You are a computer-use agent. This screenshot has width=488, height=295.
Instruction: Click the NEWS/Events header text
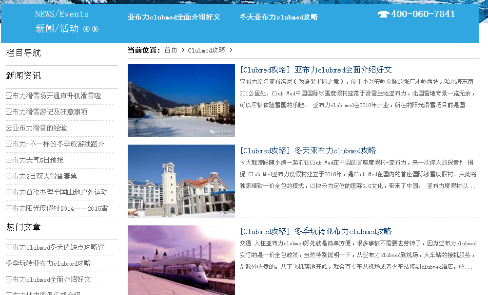pos(61,14)
